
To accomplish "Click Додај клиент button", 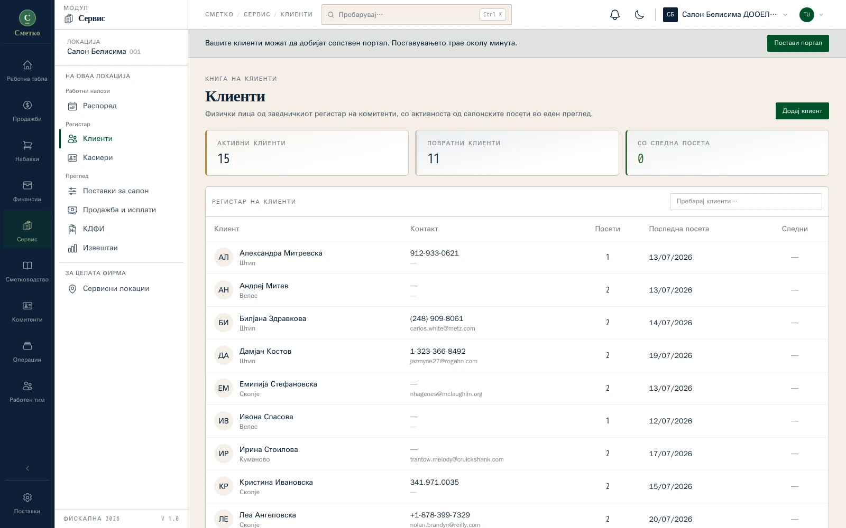I will 802,111.
